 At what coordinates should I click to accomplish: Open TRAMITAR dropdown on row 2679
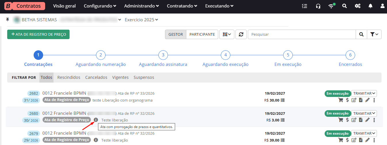coord(364,133)
